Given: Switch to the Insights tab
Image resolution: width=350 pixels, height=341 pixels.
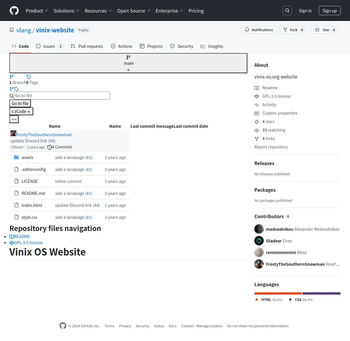Looking at the screenshot, I should [x=212, y=46].
